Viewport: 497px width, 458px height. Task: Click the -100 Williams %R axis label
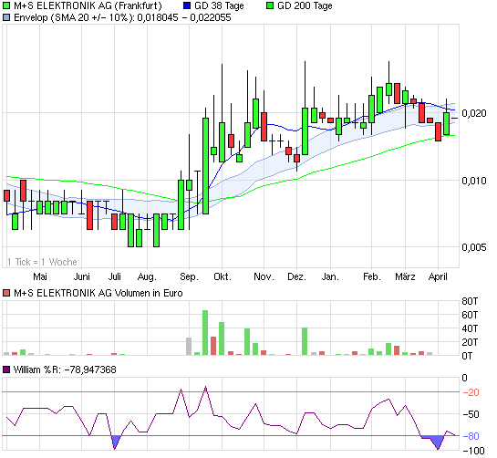coord(474,451)
